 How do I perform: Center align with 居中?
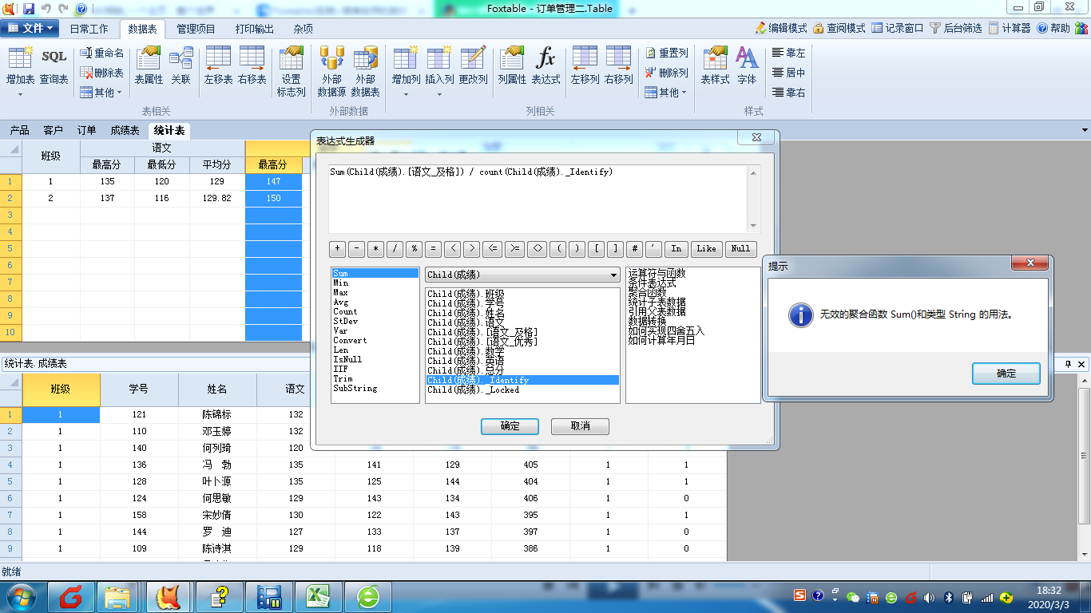789,73
